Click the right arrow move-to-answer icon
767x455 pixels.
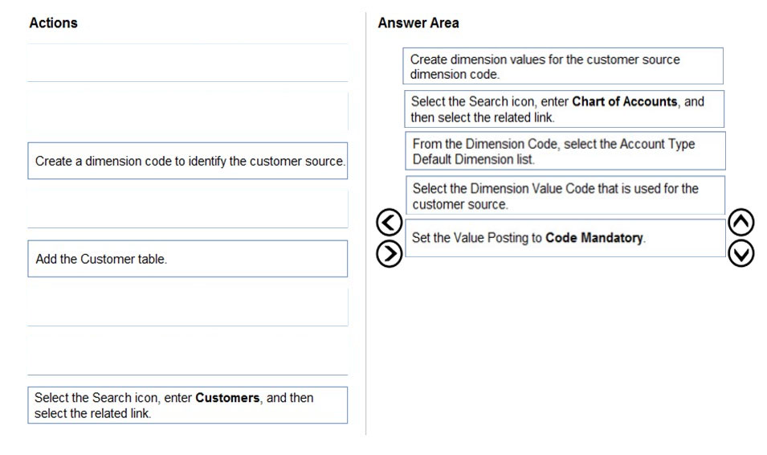coord(389,254)
